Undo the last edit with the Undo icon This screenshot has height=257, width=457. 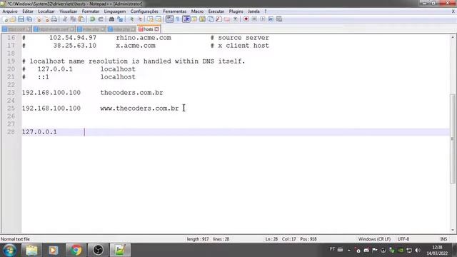pos(92,19)
